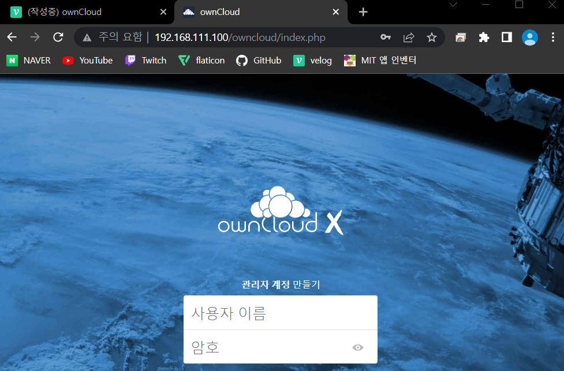Open the Extensions puzzle icon

coord(484,37)
